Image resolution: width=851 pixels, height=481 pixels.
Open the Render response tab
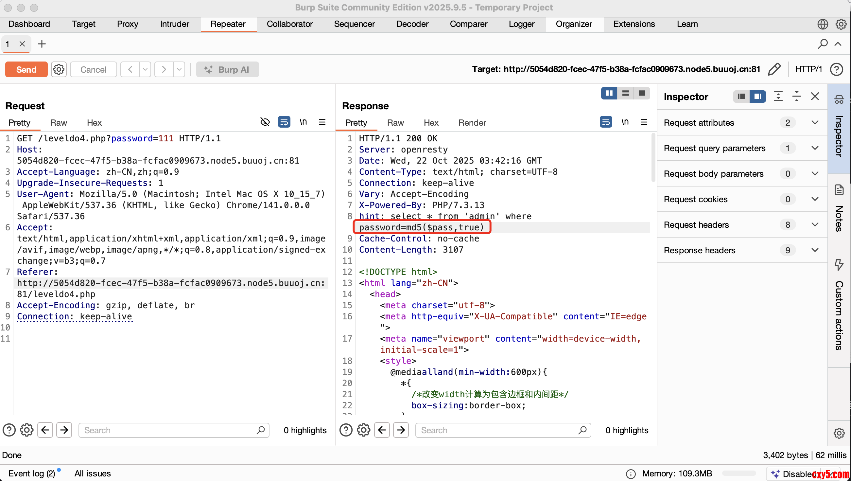coord(472,123)
